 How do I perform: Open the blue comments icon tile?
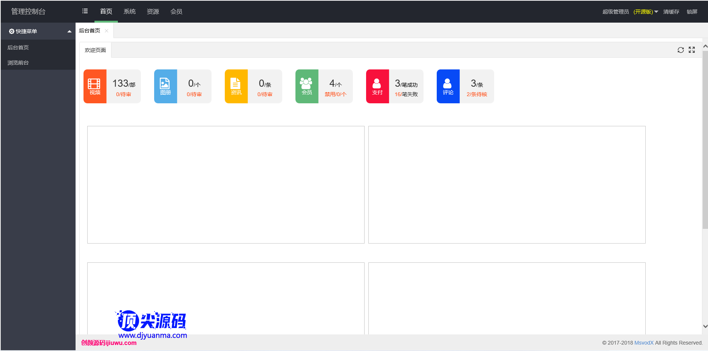tap(448, 86)
